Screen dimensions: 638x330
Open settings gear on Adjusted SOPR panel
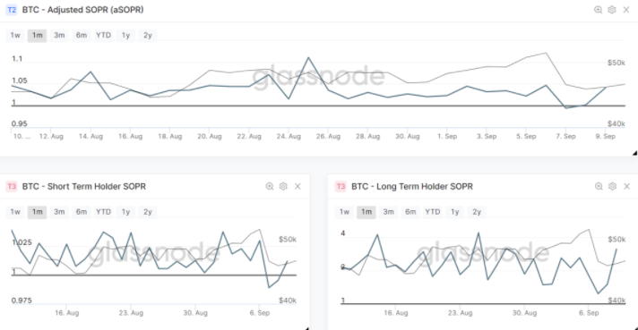tap(611, 10)
